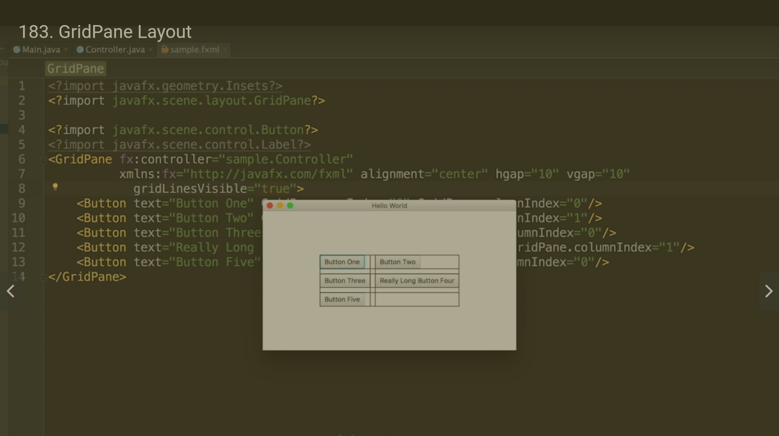Click the Main.java file icon in the tab bar

click(16, 50)
